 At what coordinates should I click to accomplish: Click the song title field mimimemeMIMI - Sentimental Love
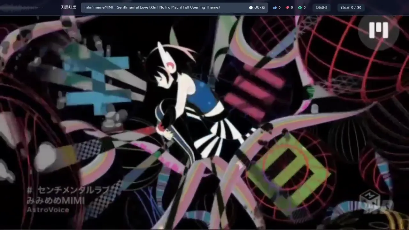coord(174,8)
